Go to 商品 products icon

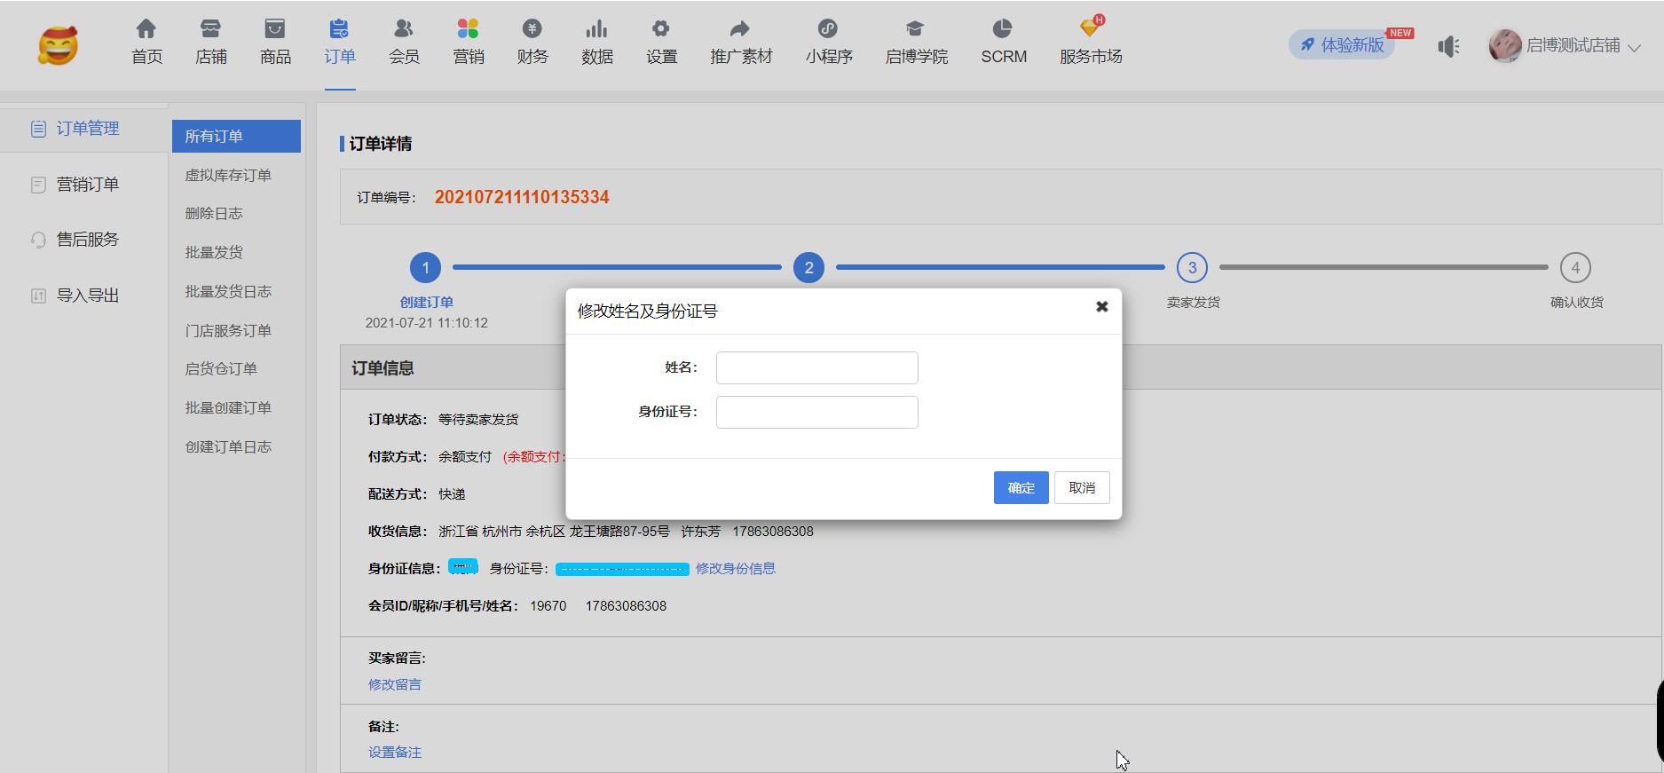coord(275,29)
